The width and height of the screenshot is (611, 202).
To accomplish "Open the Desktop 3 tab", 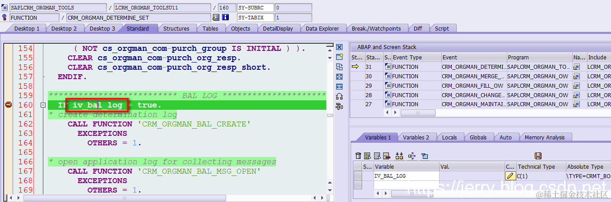I will 102,28.
